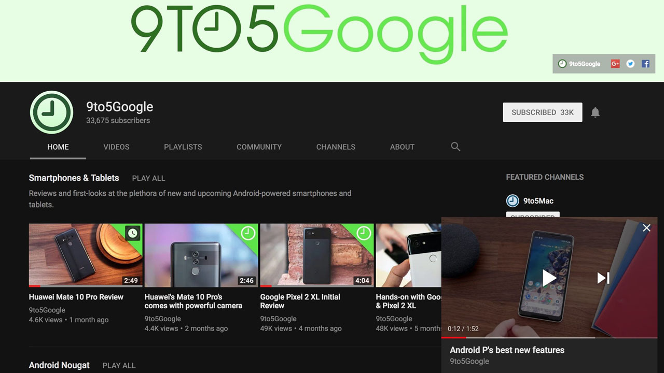
Task: Click the SUBSCRIBED 33K button
Action: 543,112
